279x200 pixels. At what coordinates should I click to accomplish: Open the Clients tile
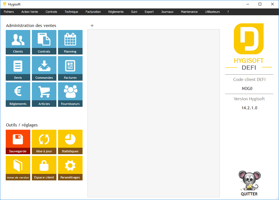(x=18, y=42)
